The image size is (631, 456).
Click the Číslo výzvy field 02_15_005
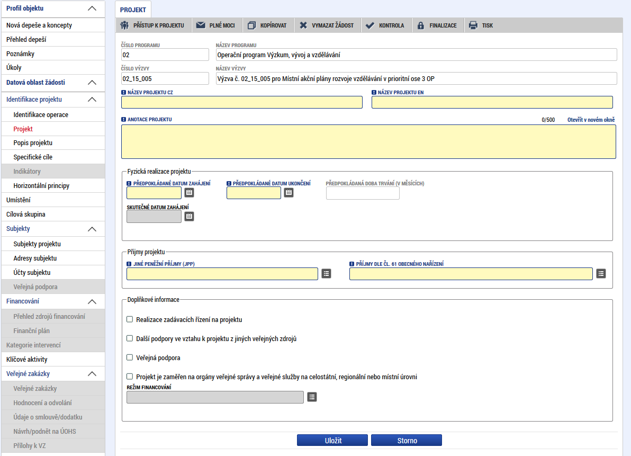coord(165,78)
